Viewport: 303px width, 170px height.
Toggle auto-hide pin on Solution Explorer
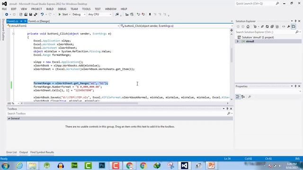pos(295,21)
